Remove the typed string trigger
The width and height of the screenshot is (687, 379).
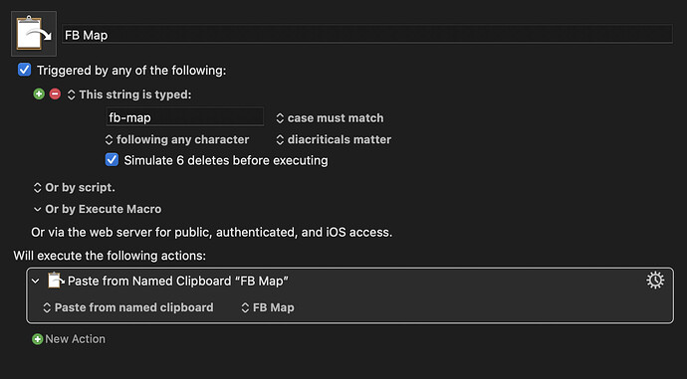[55, 94]
